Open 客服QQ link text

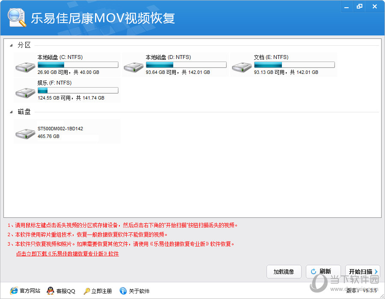[x=66, y=291]
